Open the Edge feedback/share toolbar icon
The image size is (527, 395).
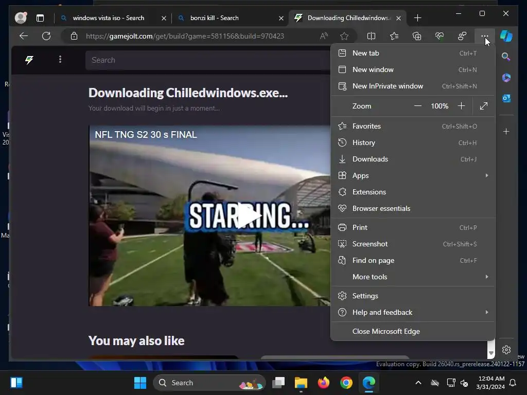click(x=462, y=36)
